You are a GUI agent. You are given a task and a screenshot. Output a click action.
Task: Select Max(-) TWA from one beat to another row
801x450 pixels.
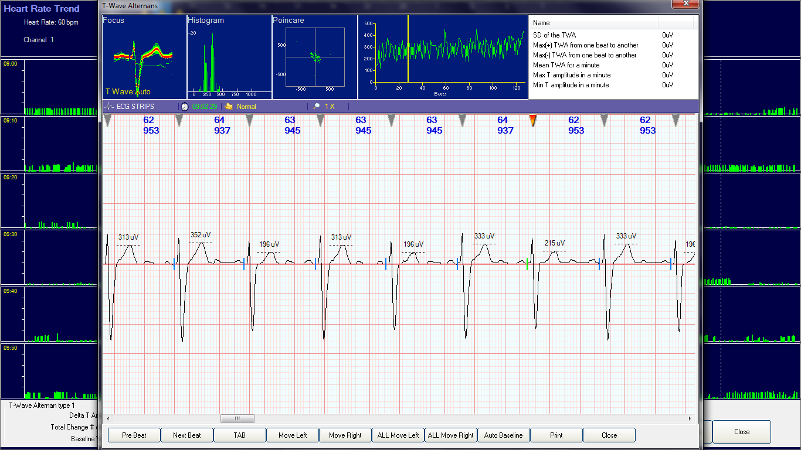coord(613,55)
